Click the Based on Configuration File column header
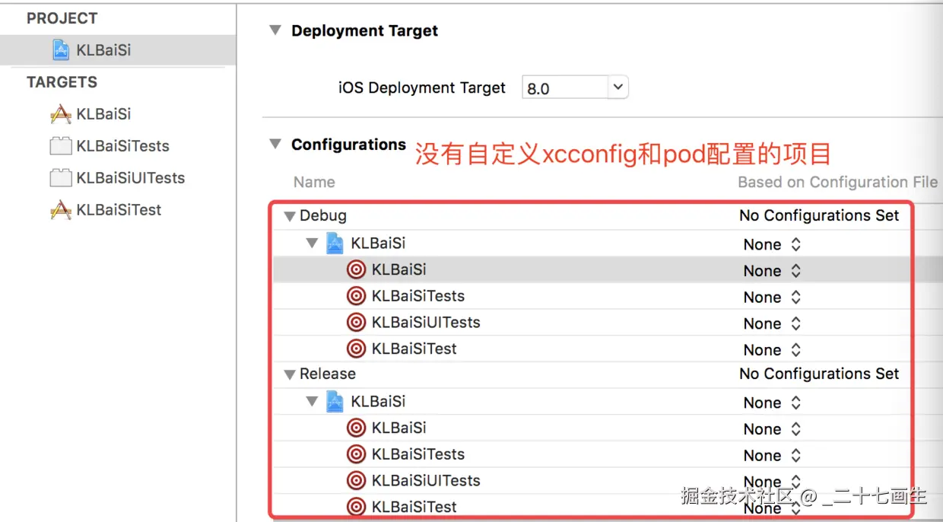 click(x=837, y=183)
